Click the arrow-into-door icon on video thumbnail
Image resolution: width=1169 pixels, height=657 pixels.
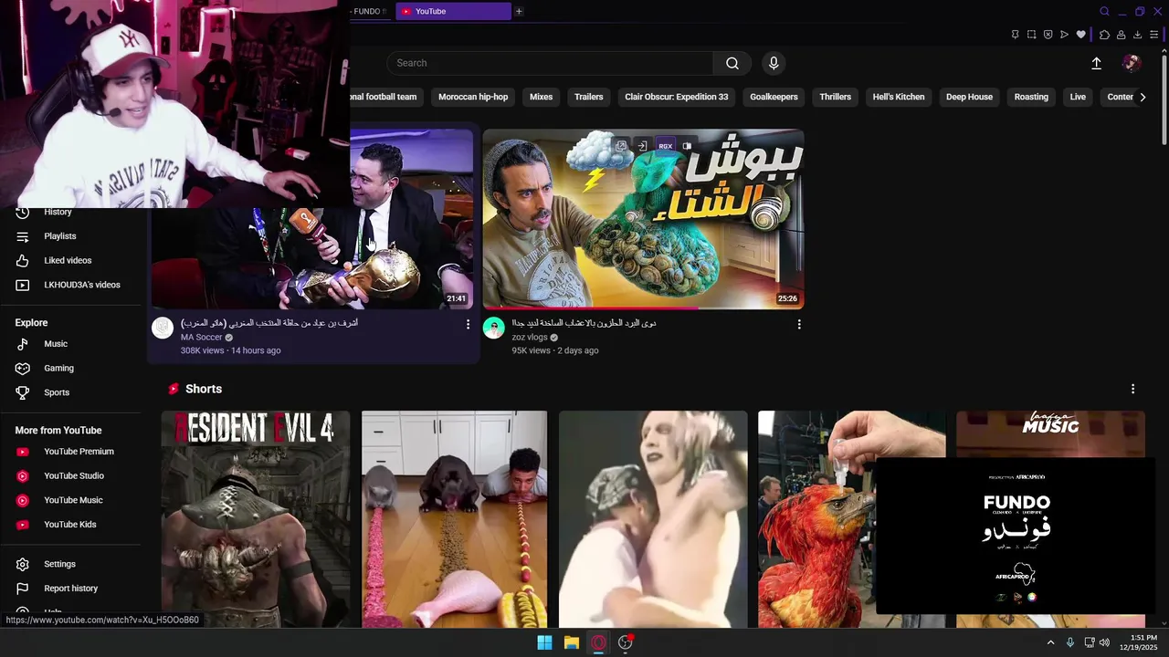[x=642, y=146]
